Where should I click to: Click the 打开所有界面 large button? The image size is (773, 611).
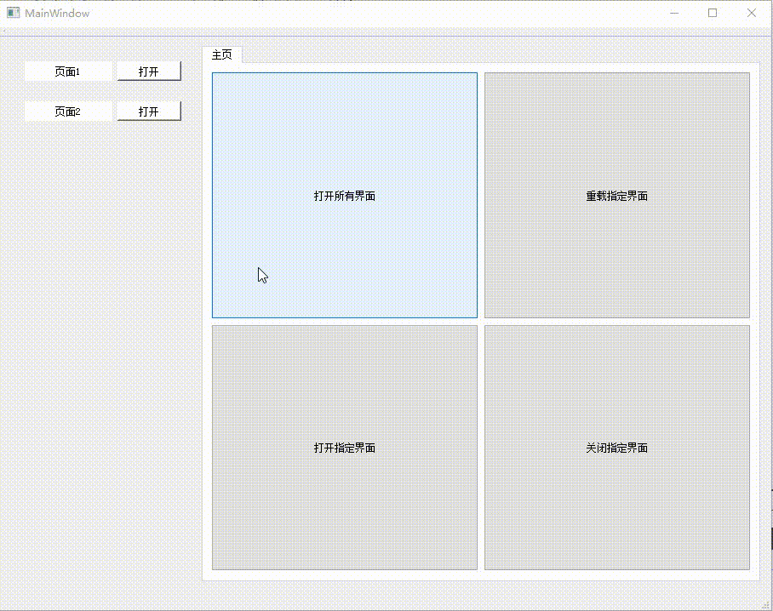point(345,195)
